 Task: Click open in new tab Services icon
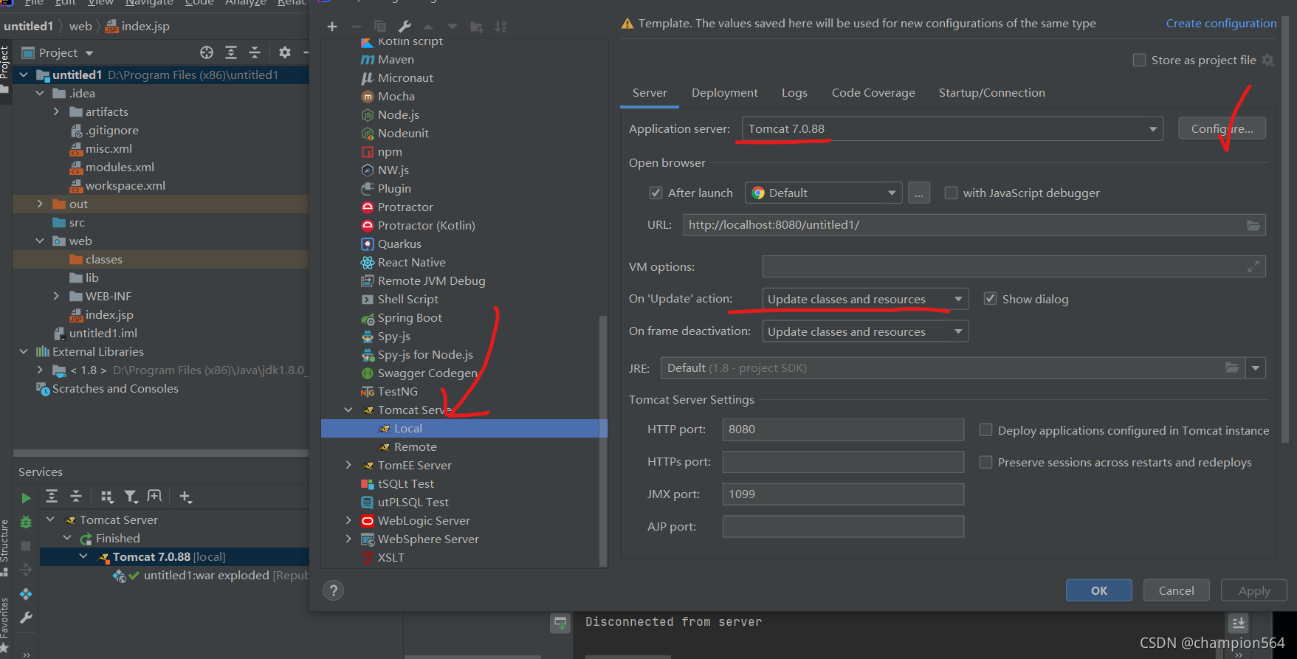click(154, 497)
